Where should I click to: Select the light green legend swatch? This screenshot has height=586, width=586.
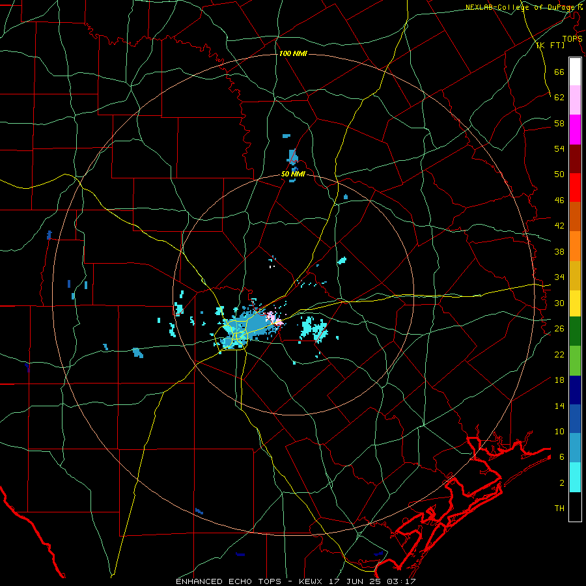coord(575,360)
